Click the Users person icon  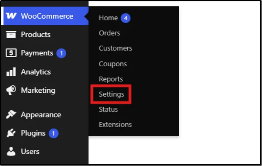[x=11, y=151]
